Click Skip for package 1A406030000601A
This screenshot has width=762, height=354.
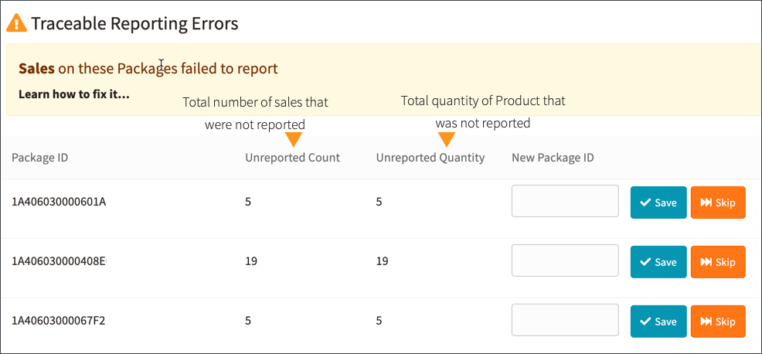point(718,203)
